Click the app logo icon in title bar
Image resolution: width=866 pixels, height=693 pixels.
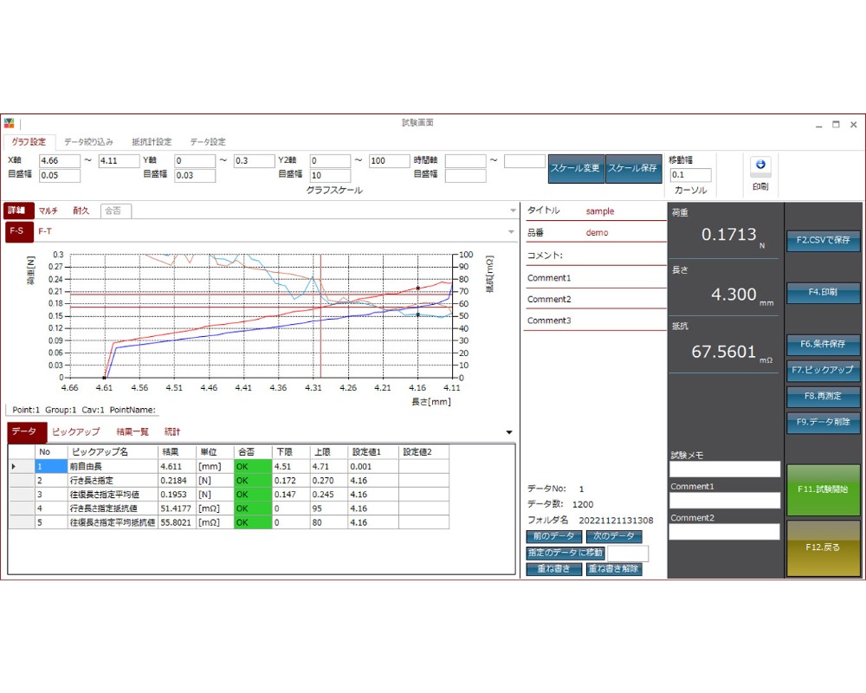pos(9,123)
